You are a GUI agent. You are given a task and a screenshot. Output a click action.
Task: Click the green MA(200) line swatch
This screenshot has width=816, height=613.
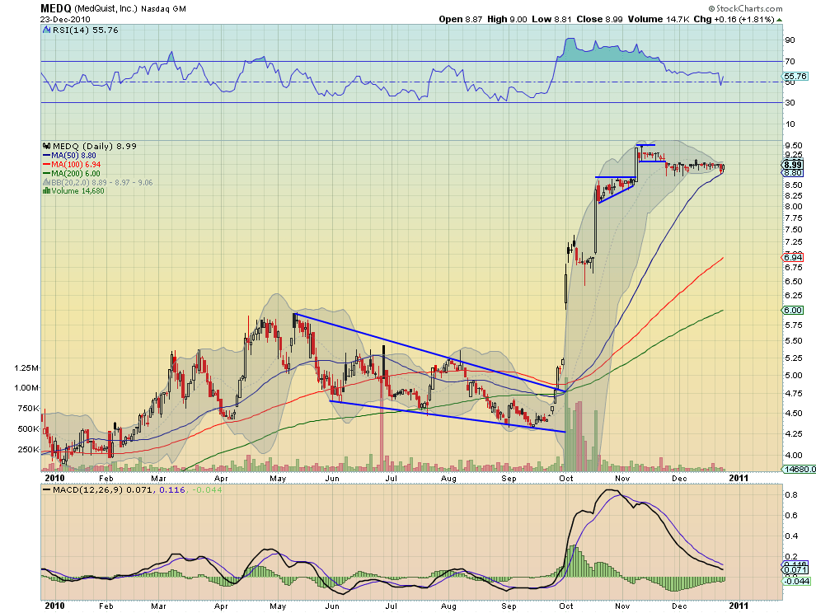[x=46, y=173]
